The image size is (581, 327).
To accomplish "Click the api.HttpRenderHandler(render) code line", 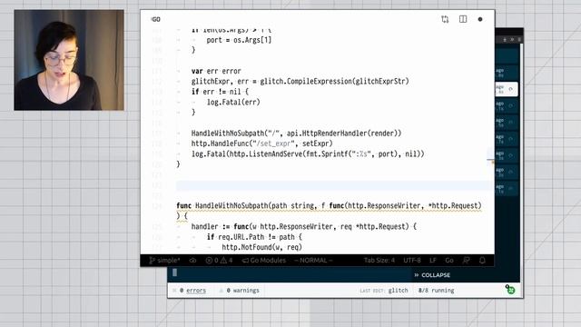I will pyautogui.click(x=296, y=134).
